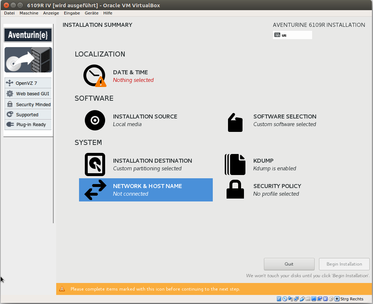Click VirtualBox display status icon
This screenshot has height=304, width=373.
point(314,299)
